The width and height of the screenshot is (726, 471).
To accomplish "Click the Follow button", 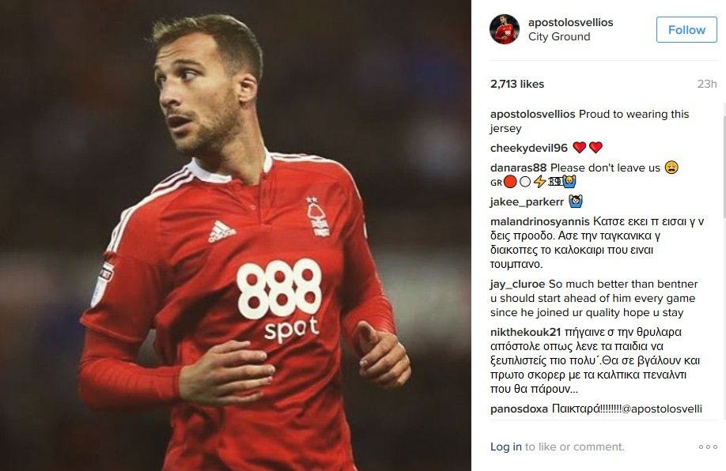I will (x=686, y=29).
